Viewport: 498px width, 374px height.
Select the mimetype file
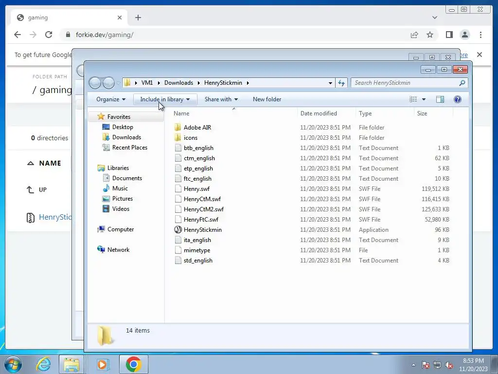(197, 250)
